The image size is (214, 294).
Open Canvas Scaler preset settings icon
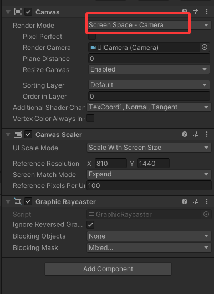pyautogui.click(x=196, y=134)
